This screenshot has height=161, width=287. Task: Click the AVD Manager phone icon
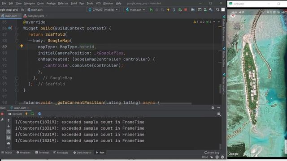pos(205,10)
